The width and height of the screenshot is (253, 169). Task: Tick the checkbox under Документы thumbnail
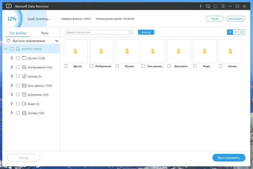point(169,66)
